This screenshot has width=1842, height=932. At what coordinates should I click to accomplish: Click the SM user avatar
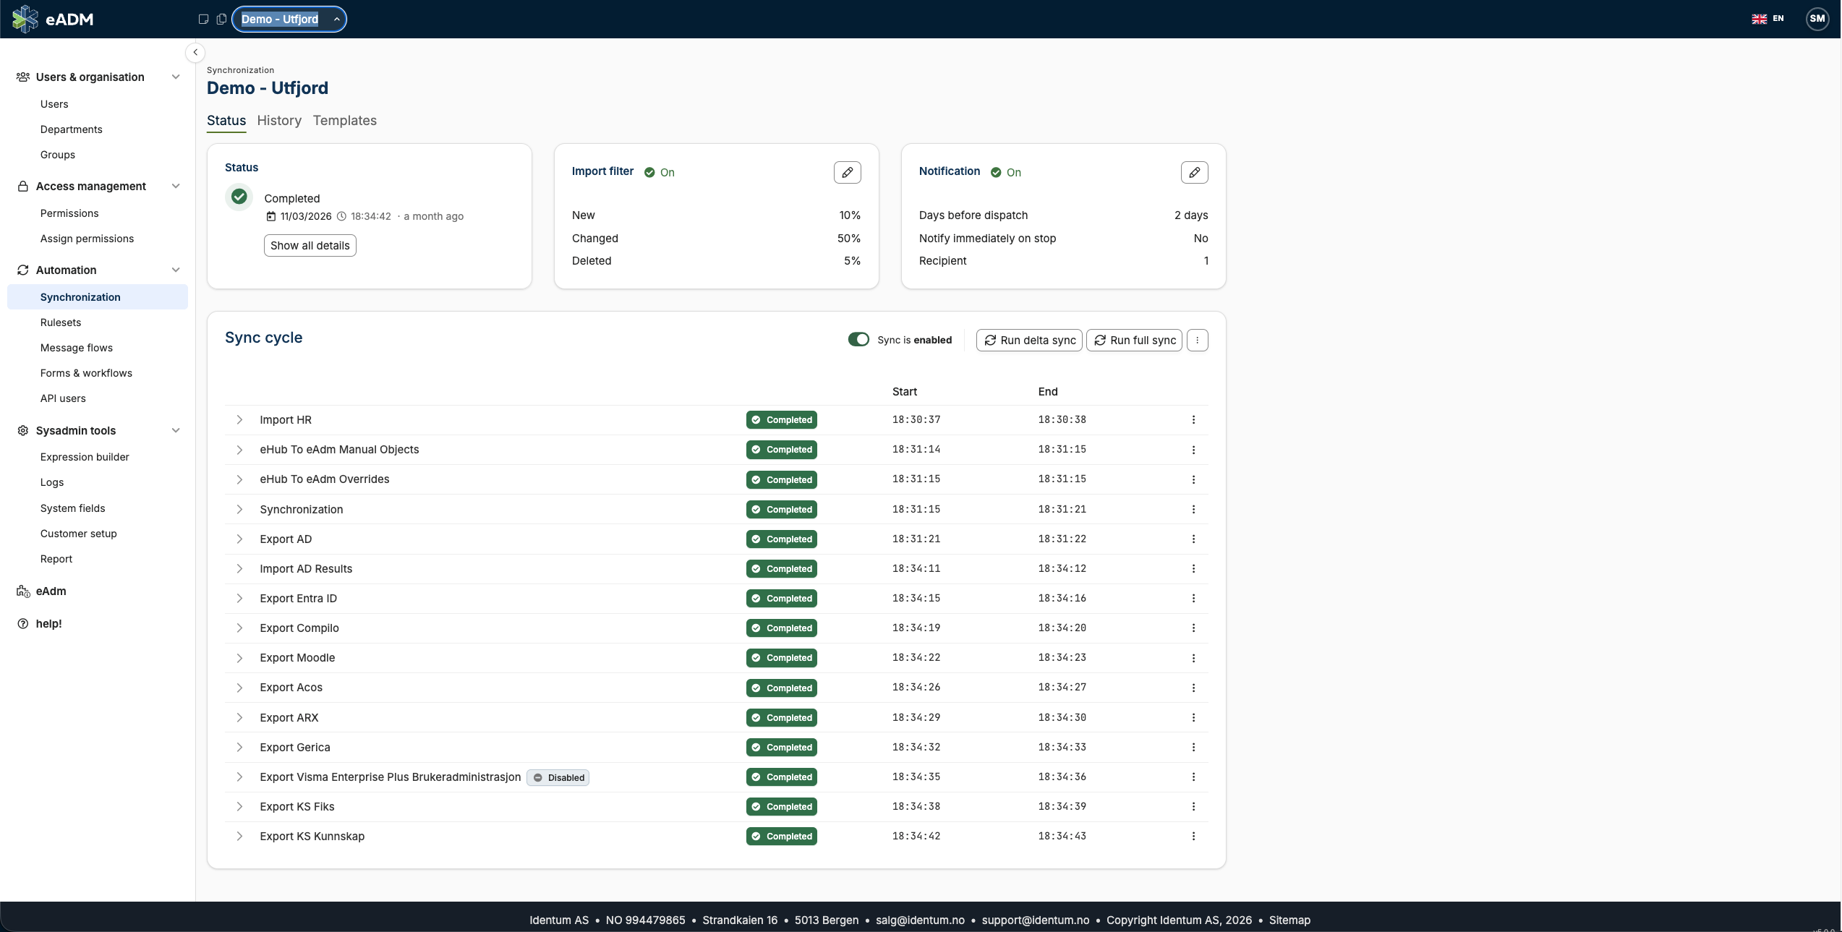coord(1817,19)
